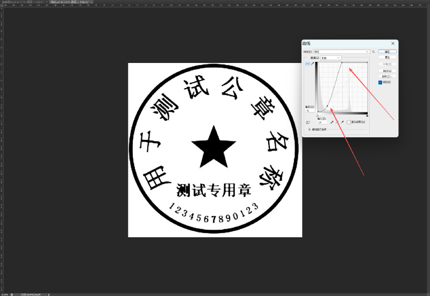Cancel the Curves dialog
430x296 pixels.
[x=387, y=58]
